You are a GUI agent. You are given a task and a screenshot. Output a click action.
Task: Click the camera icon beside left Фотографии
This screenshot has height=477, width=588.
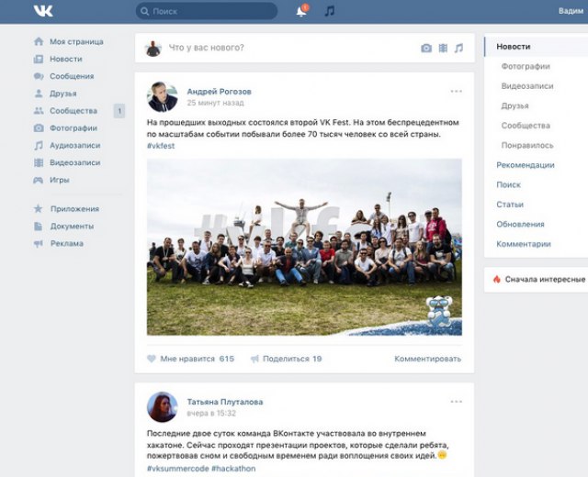tap(39, 128)
